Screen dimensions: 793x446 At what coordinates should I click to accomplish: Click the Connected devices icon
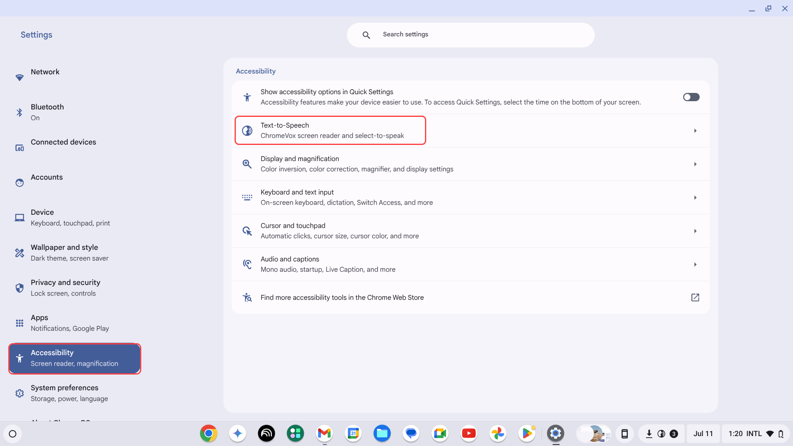19,148
